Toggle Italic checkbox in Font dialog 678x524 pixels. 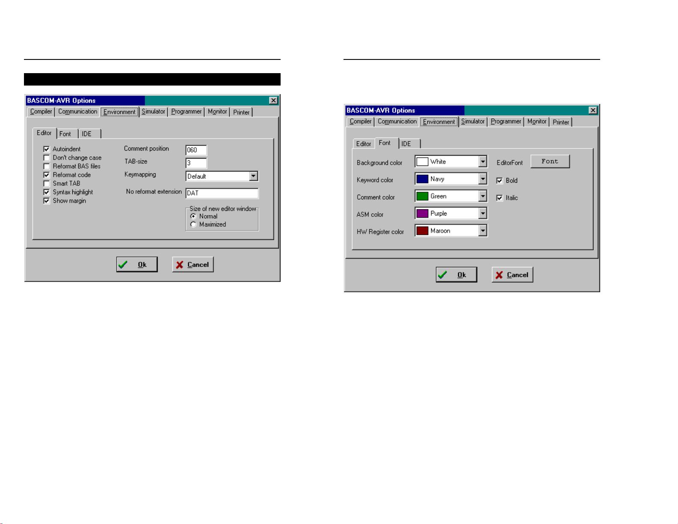click(499, 198)
